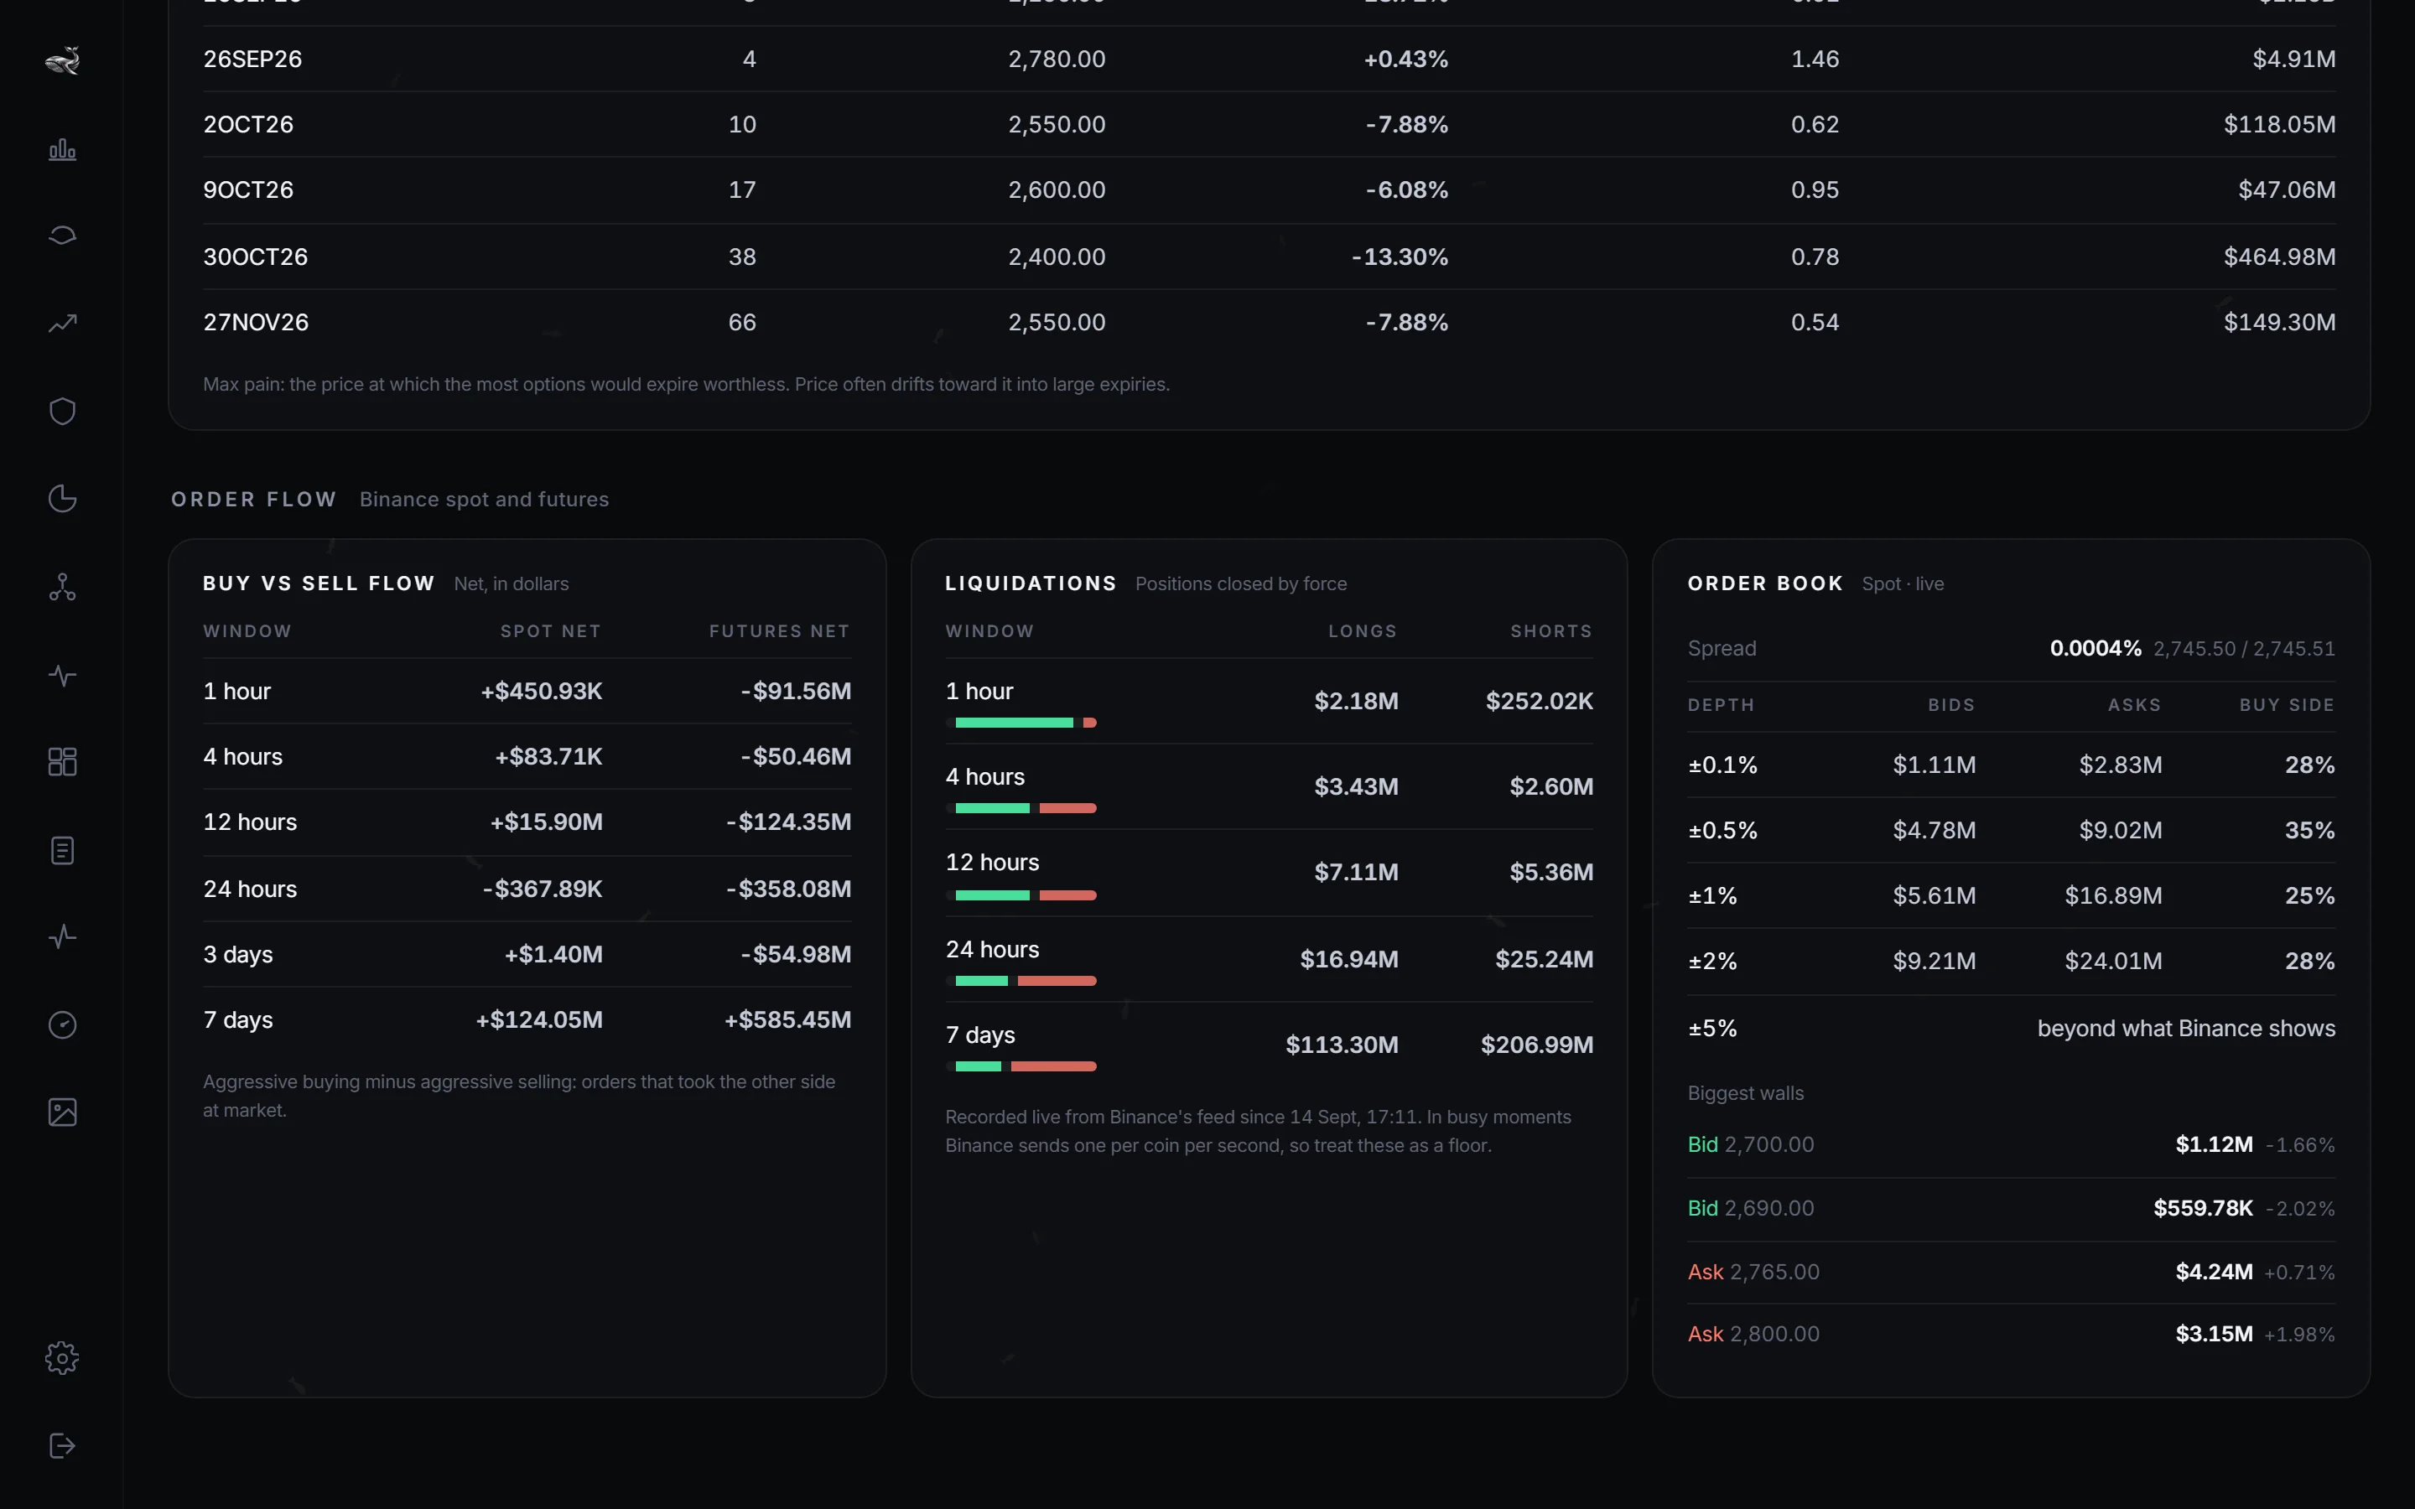
Task: Click the $25.24M shorts value for 24 hours
Action: pos(1544,959)
